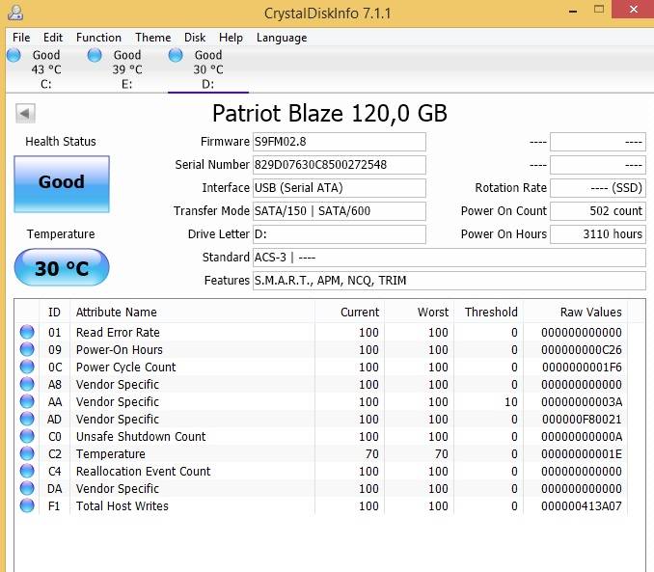
Task: Click the Attribute Name column header
Action: (x=192, y=313)
